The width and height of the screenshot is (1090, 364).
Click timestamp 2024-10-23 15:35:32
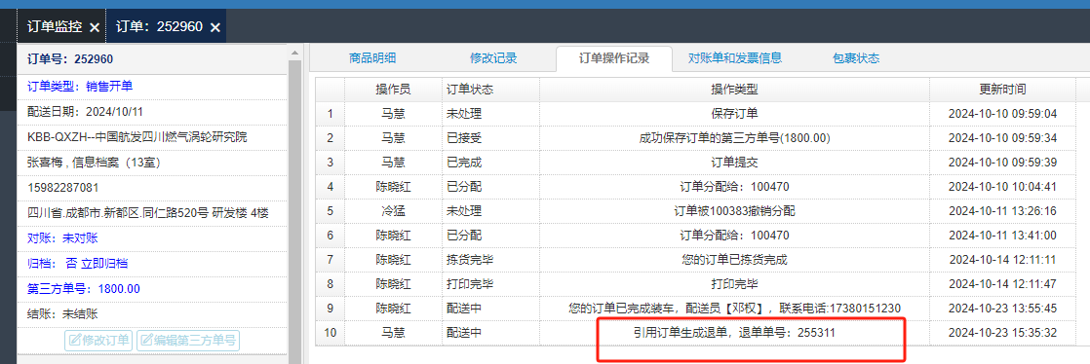pos(1002,334)
